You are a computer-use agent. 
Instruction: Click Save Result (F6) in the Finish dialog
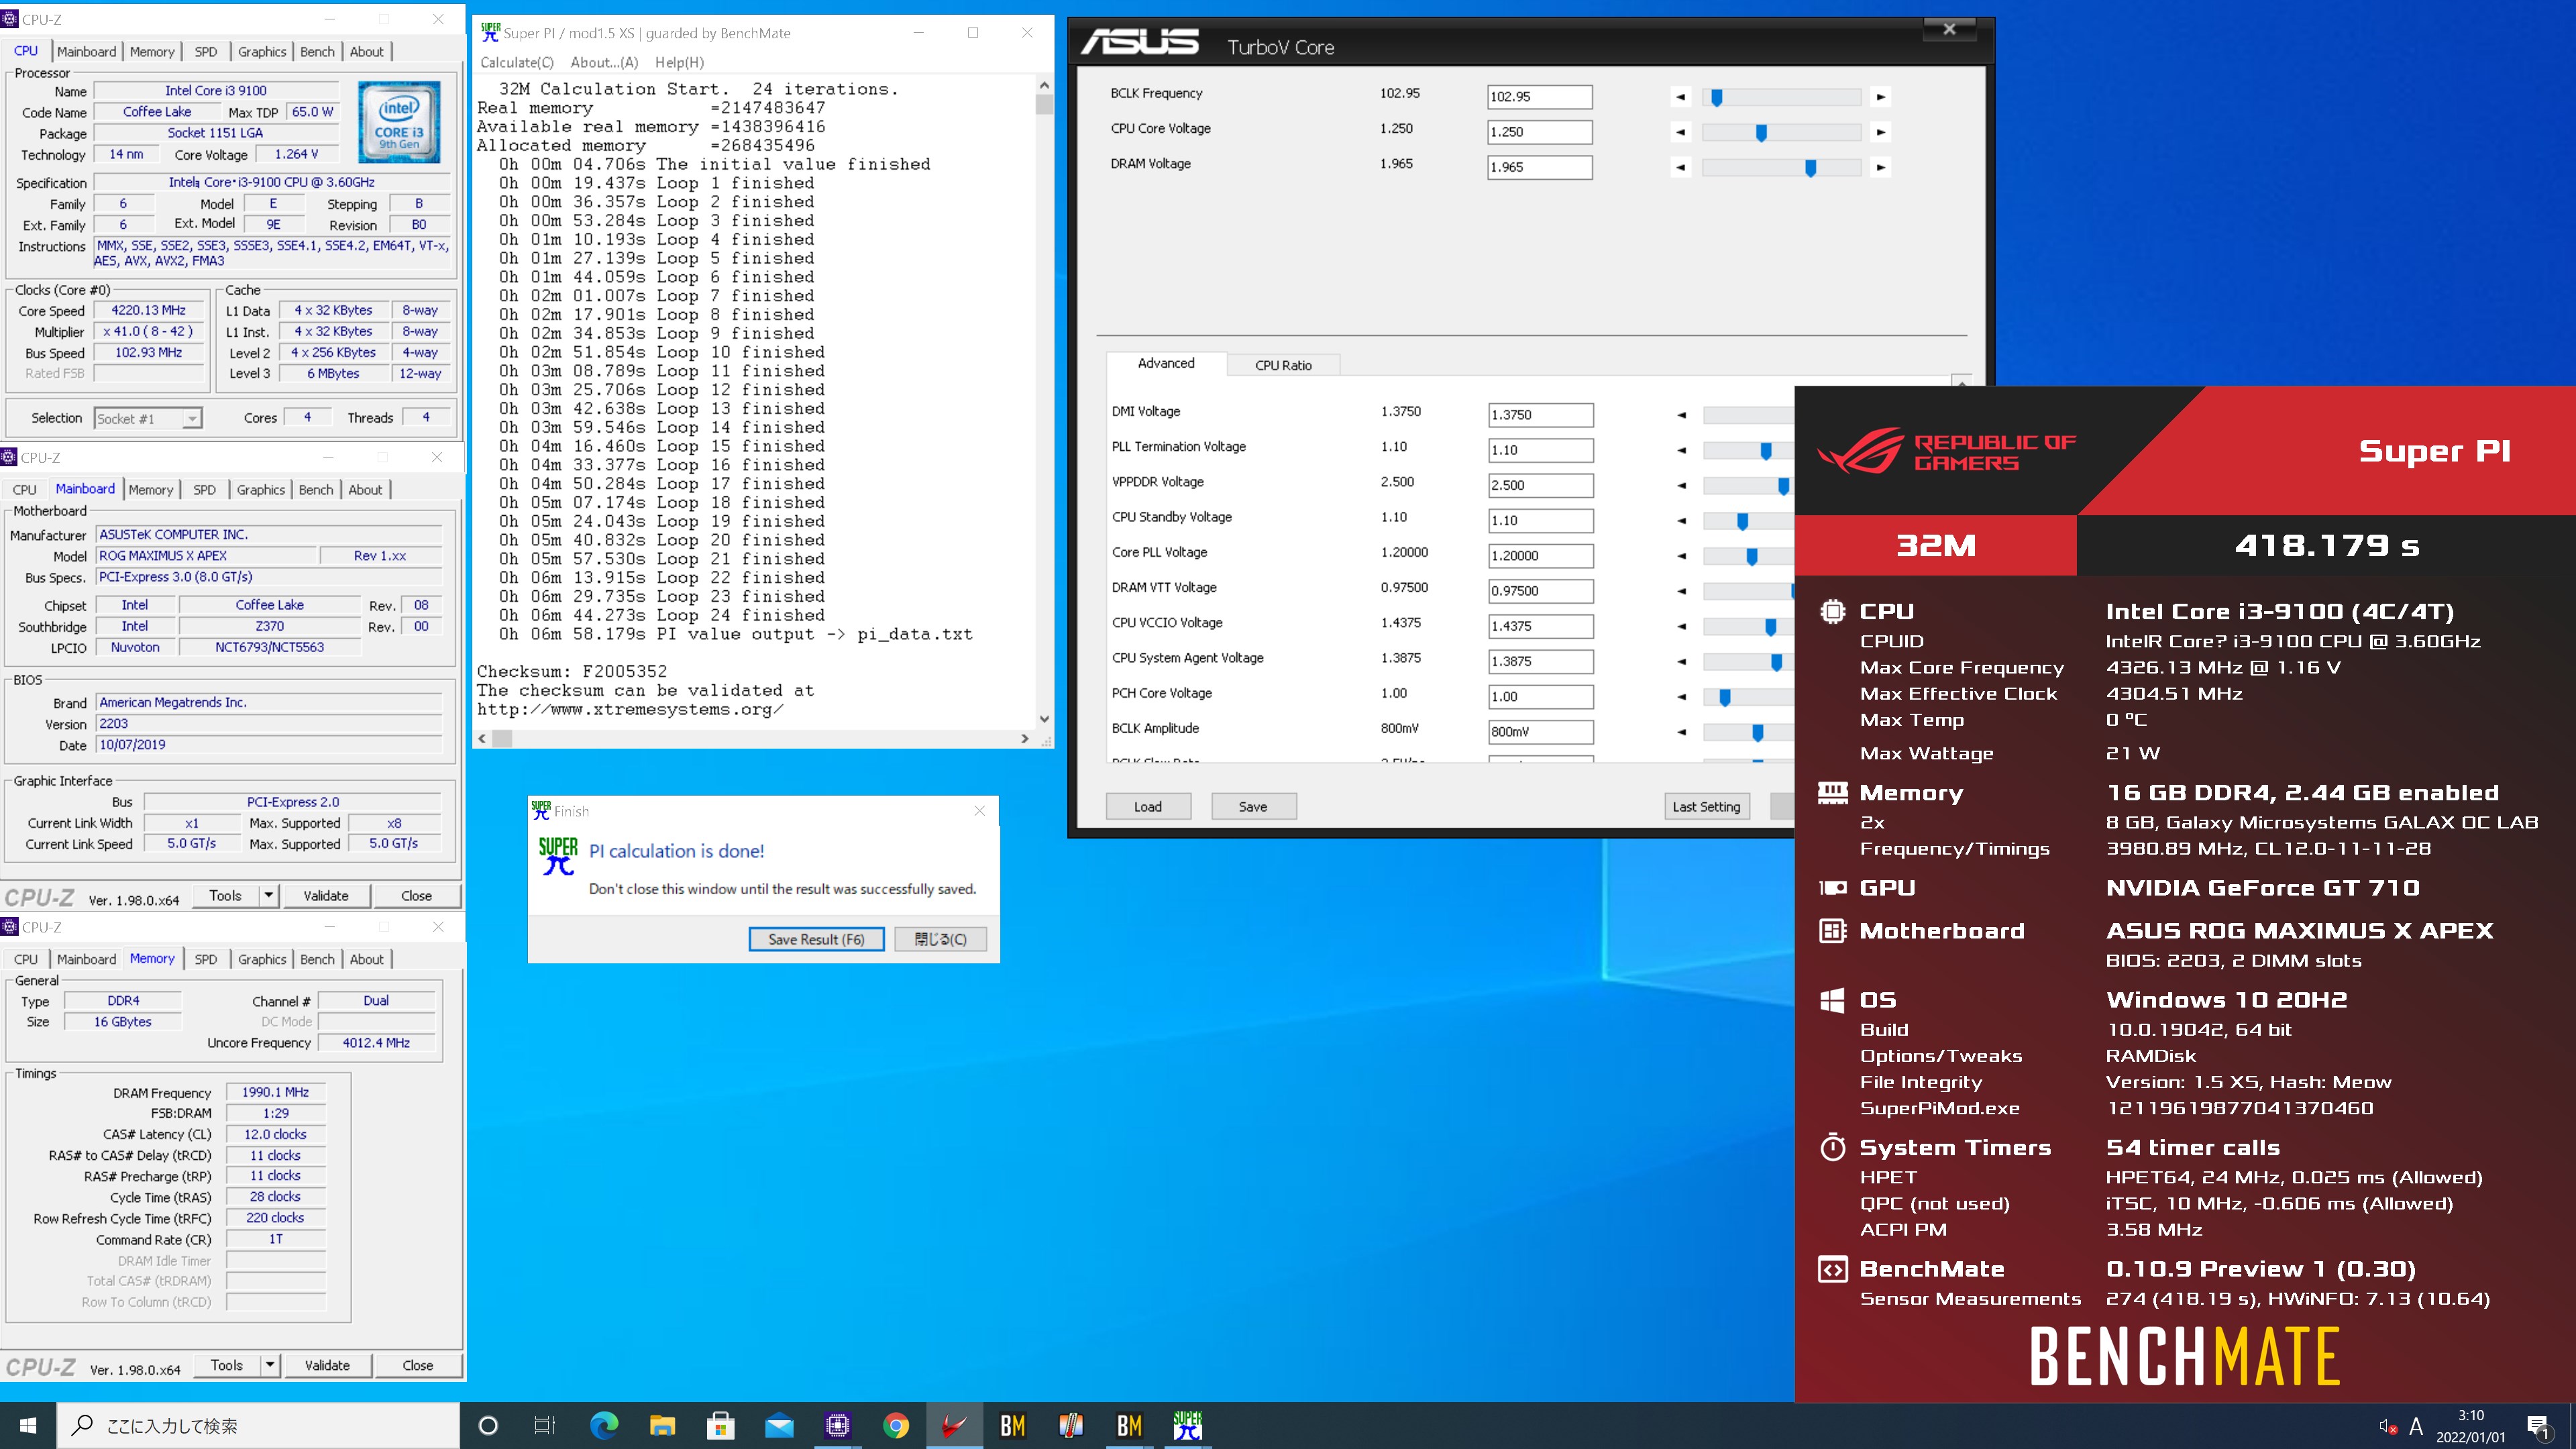click(816, 939)
